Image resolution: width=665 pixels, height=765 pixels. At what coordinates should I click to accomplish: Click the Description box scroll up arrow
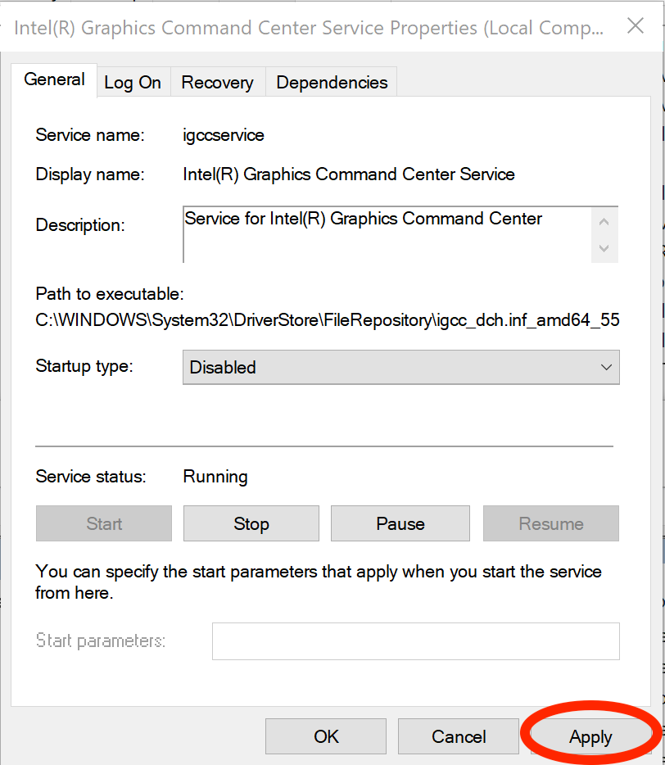click(x=604, y=222)
